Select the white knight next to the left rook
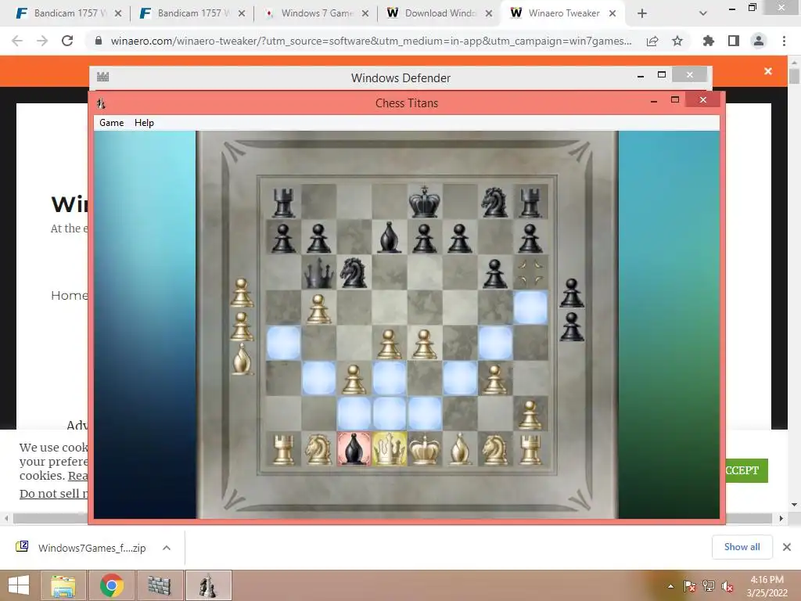Viewport: 801px width, 601px height. click(x=319, y=449)
